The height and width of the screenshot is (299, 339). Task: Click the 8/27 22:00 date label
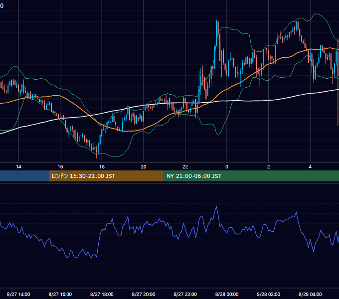point(185,294)
